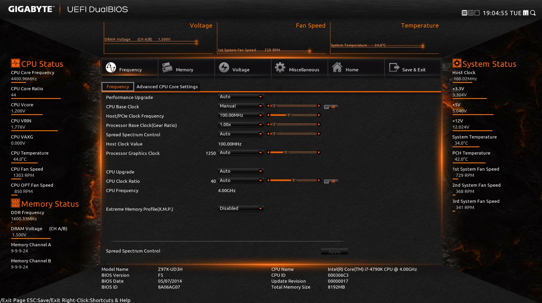This screenshot has width=542, height=303.
Task: Increase Host/PCIe Clock Frequency with right arrow
Action: click(319, 115)
